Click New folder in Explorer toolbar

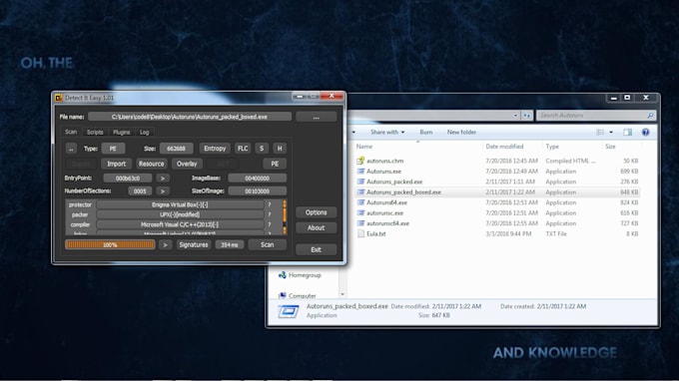461,133
